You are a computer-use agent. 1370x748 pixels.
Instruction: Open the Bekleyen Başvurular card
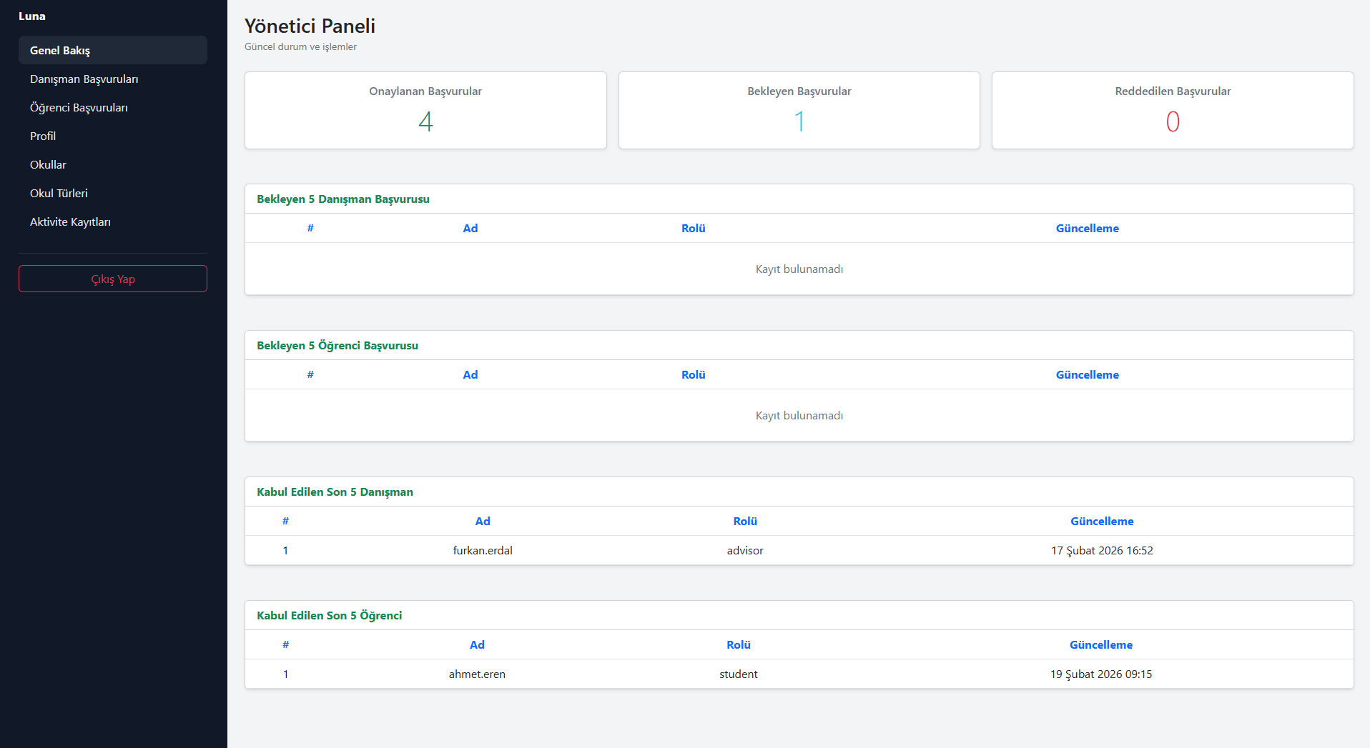799,110
